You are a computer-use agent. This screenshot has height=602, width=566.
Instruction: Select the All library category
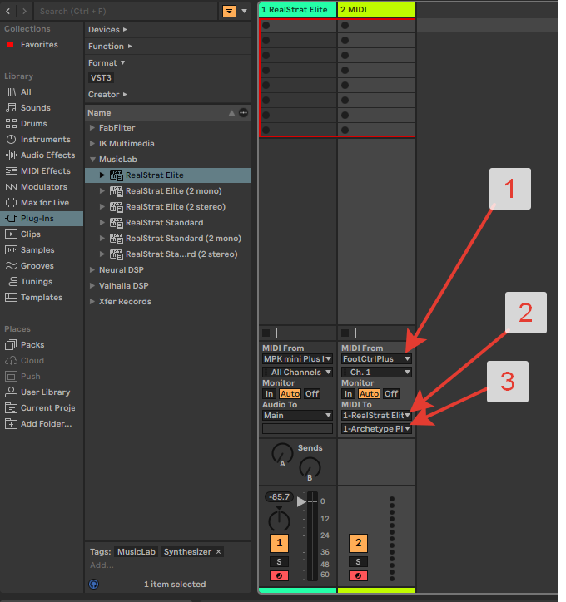pos(26,91)
